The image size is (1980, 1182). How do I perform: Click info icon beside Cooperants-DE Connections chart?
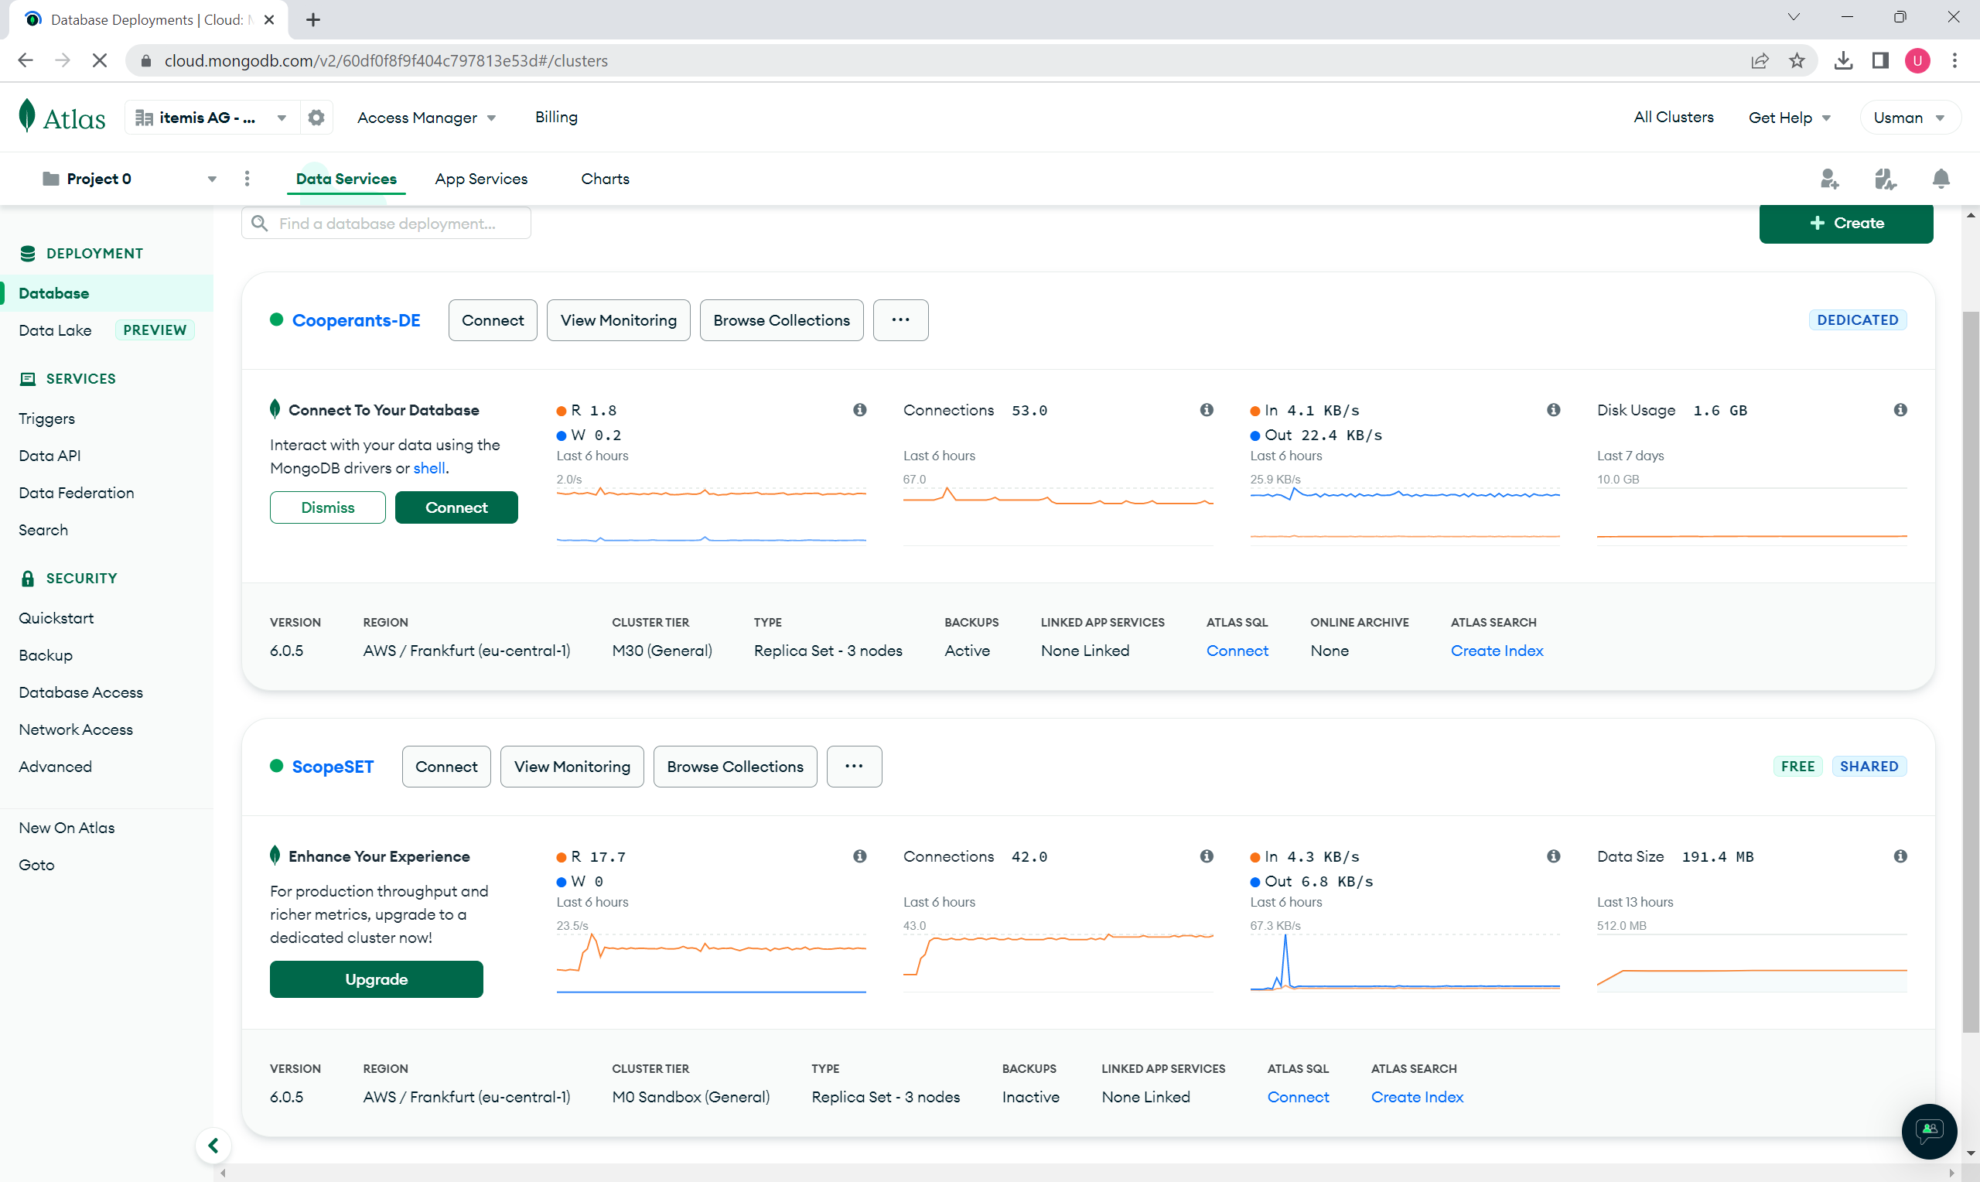click(x=1206, y=409)
